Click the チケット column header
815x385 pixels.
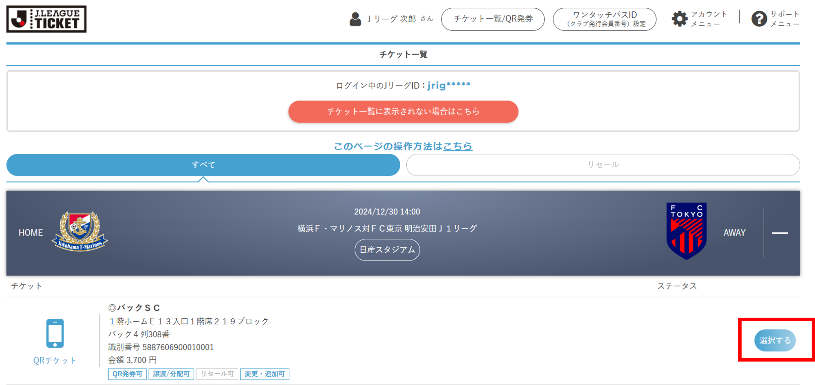point(26,286)
